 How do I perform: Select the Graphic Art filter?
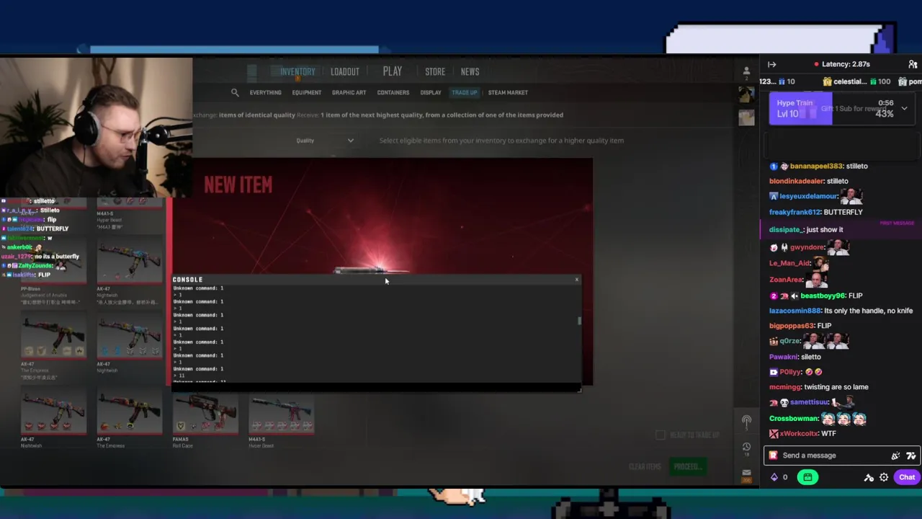(349, 92)
